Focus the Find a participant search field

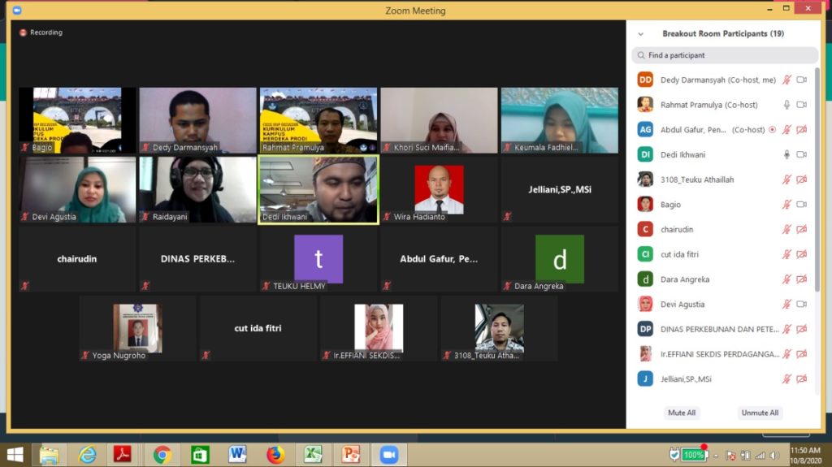coord(727,55)
